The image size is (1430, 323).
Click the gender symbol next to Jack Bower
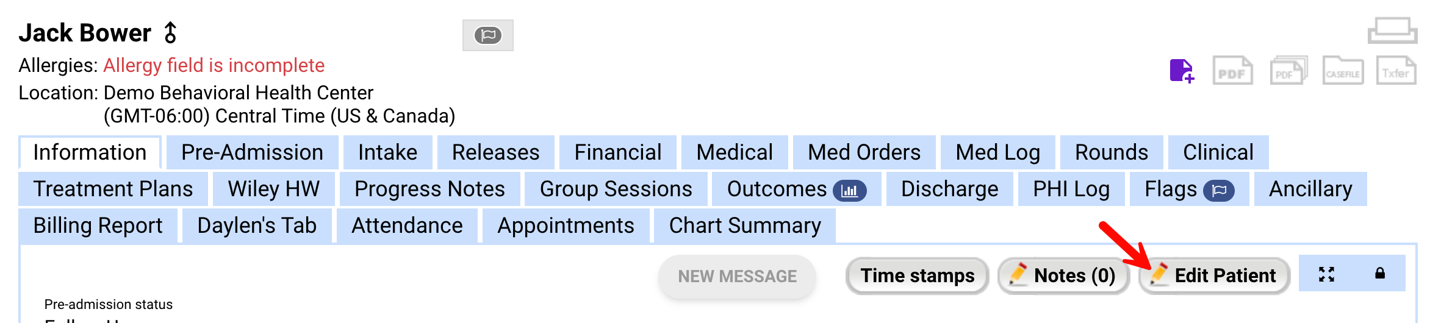click(x=170, y=33)
